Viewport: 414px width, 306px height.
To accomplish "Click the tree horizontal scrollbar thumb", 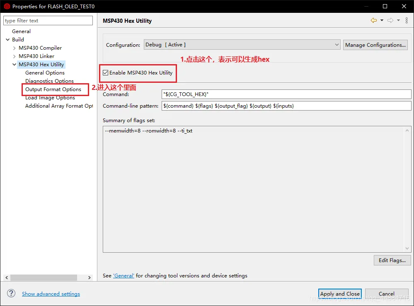I will pyautogui.click(x=44, y=277).
